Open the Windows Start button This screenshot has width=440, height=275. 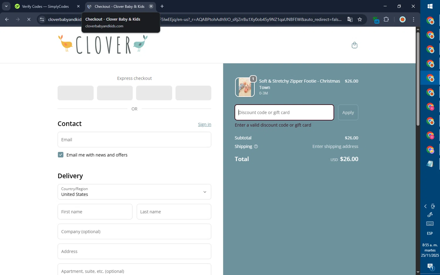430,6
